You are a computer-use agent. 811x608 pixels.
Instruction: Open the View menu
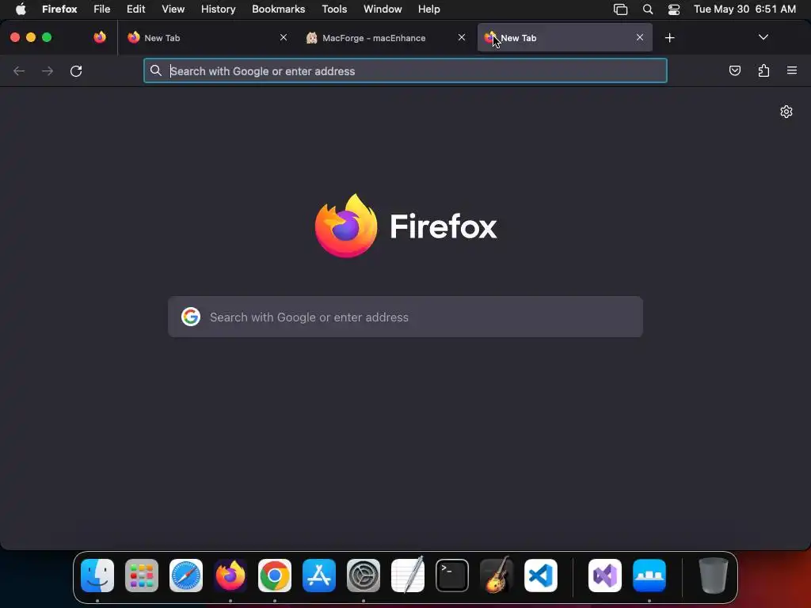coord(173,9)
